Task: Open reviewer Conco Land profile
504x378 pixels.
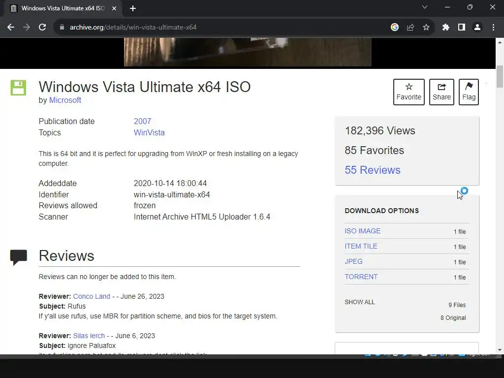Action: [x=92, y=296]
